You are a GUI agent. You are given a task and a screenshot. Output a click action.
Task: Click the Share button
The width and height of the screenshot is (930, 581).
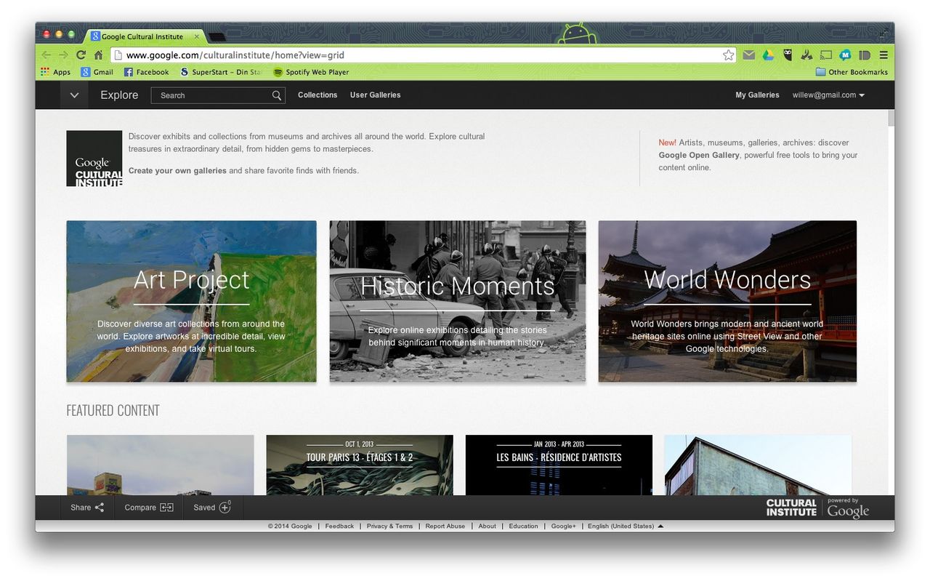pyautogui.click(x=87, y=508)
